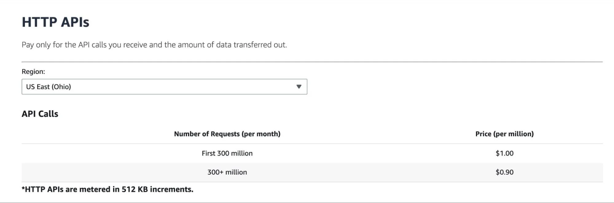
Task: Click the pay-only description text under HTTP APIs
Action: 154,44
